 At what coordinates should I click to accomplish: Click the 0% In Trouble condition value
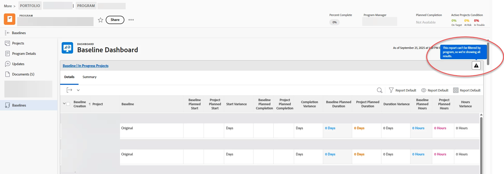[477, 21]
